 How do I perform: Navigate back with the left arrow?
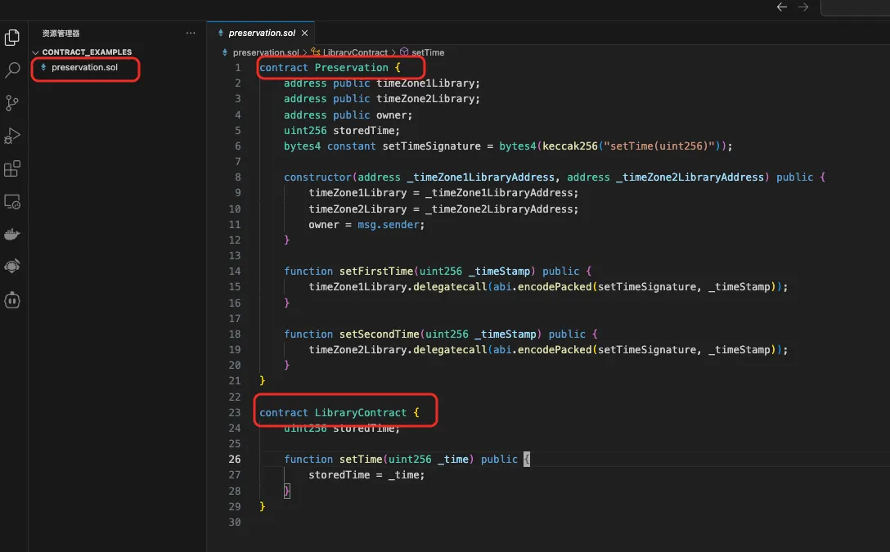781,7
